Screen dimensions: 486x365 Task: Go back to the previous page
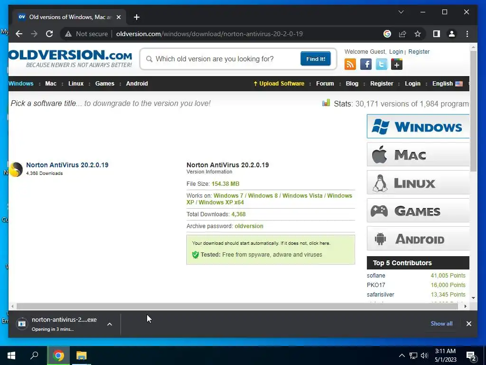(19, 34)
